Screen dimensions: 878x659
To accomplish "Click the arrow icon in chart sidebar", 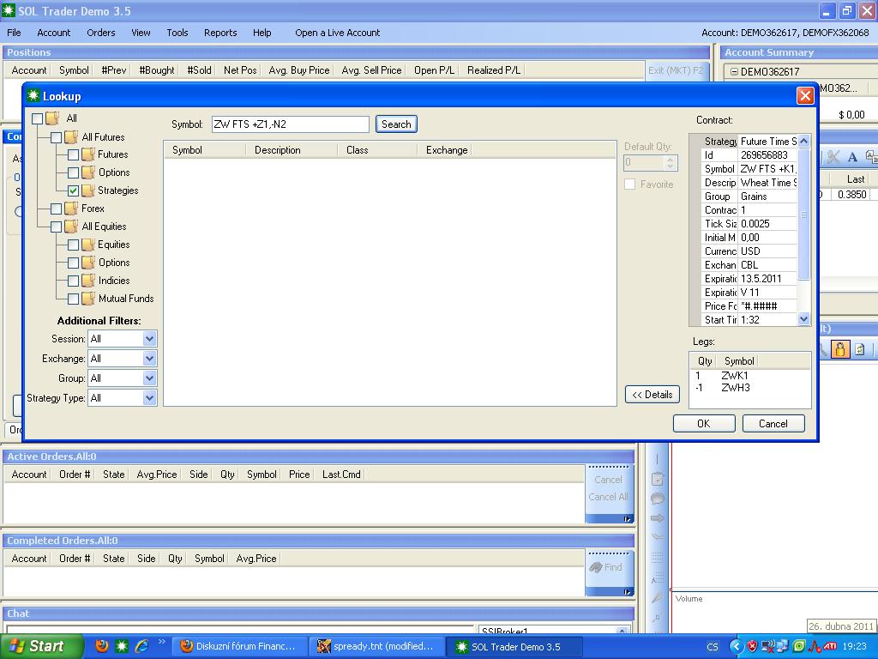I will click(658, 518).
